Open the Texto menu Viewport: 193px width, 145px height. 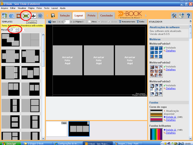click(46, 8)
